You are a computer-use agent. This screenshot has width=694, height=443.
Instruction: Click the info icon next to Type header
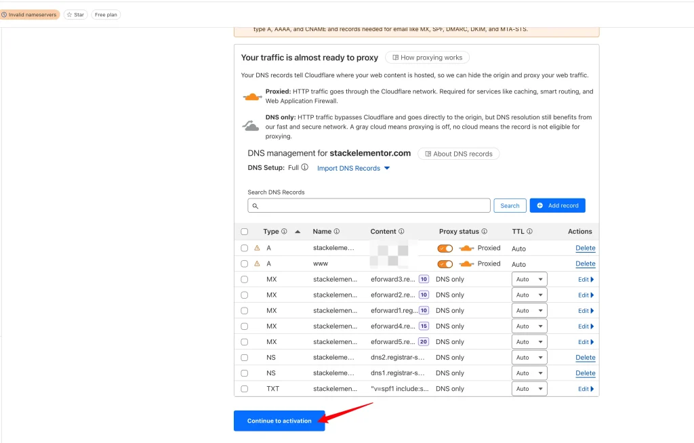[284, 232]
